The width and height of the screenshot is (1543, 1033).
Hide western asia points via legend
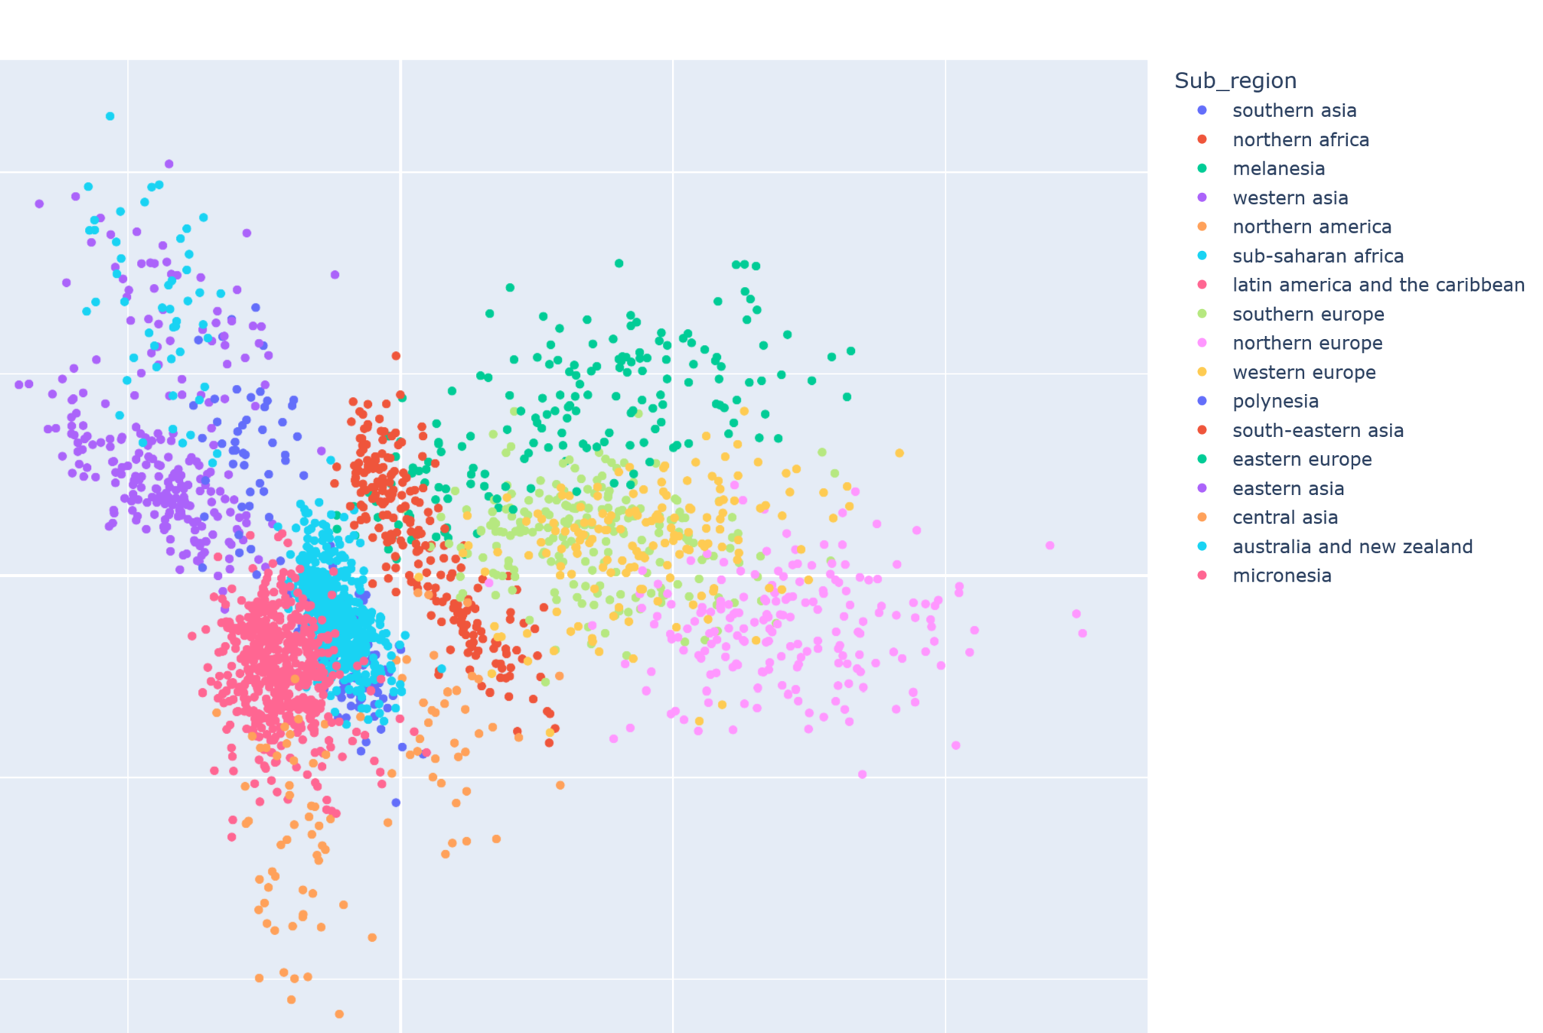coord(1290,198)
